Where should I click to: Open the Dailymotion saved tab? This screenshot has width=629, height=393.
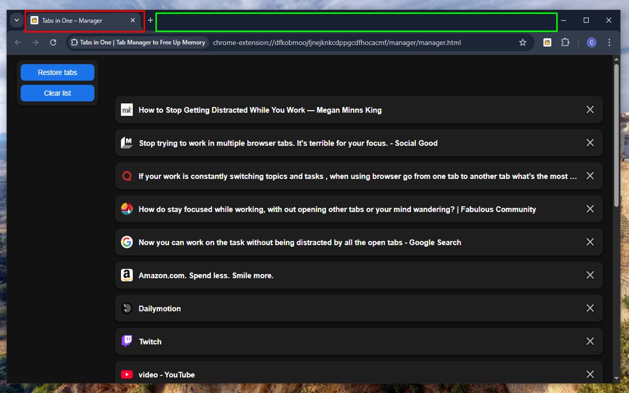click(x=160, y=309)
